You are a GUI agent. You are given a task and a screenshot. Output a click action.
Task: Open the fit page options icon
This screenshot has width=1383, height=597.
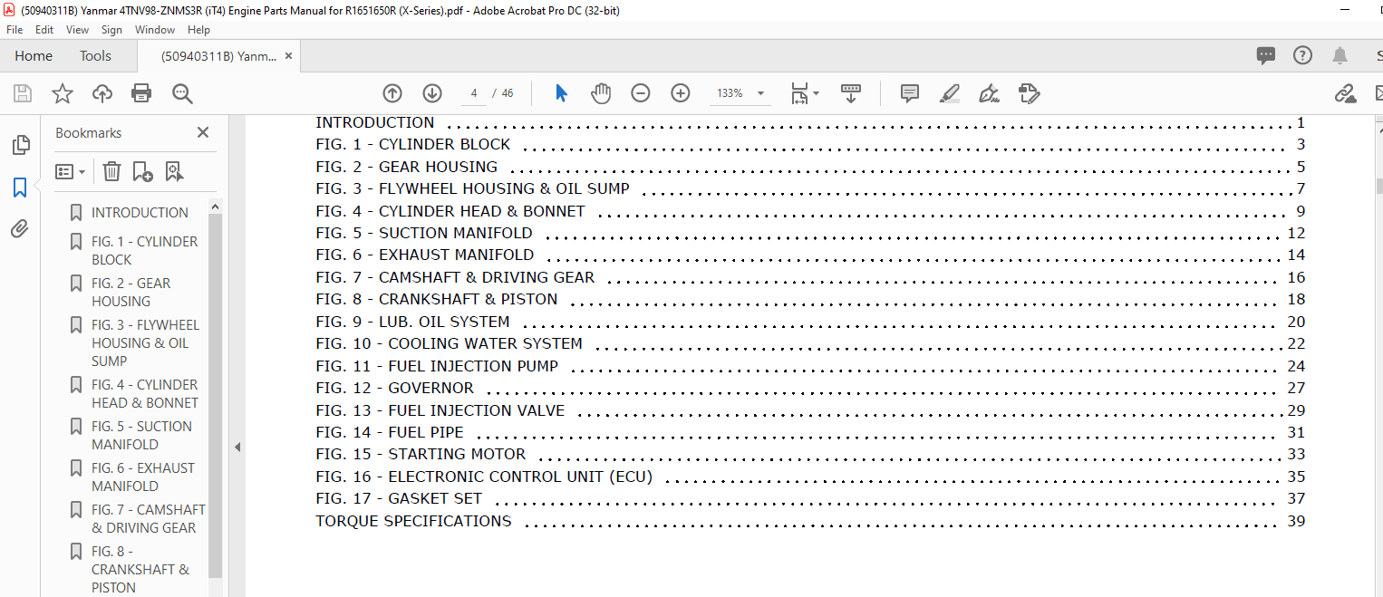point(804,93)
